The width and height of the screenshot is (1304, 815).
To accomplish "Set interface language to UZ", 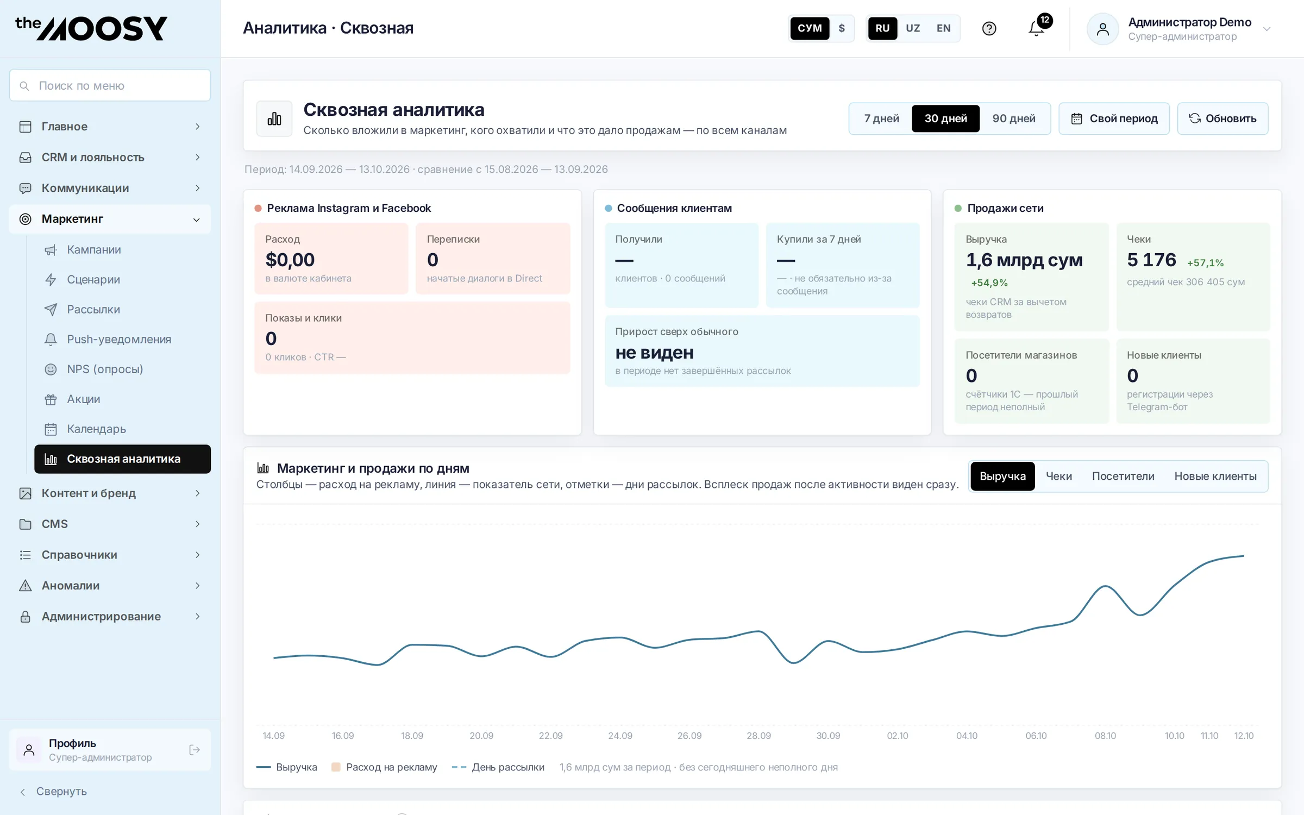I will [x=913, y=28].
